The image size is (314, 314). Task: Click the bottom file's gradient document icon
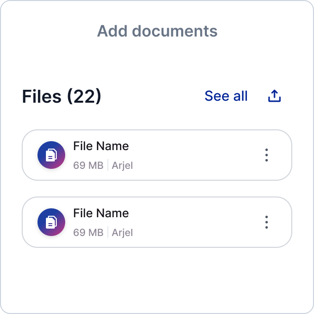[x=51, y=222]
